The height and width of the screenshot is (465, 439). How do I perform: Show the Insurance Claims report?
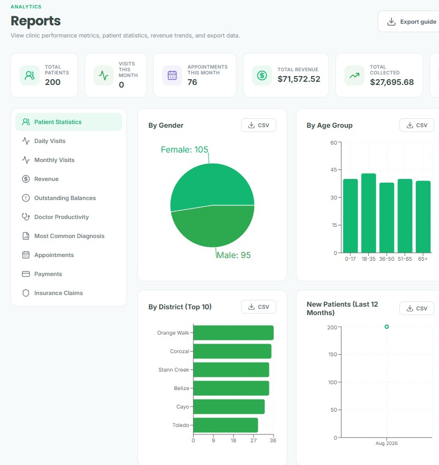[69, 293]
